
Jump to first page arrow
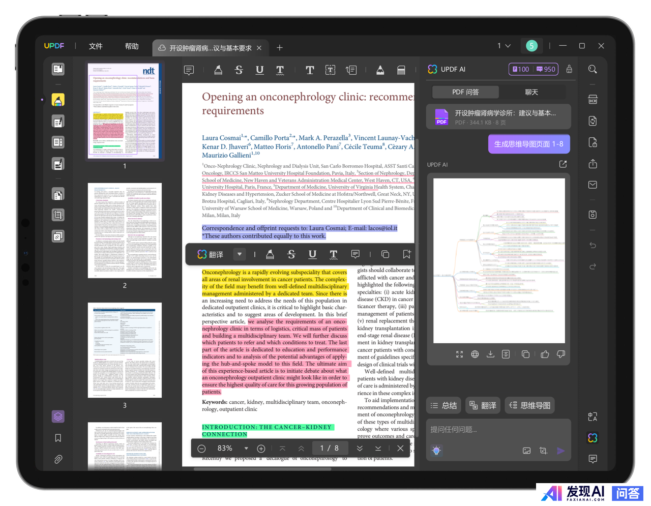click(282, 449)
